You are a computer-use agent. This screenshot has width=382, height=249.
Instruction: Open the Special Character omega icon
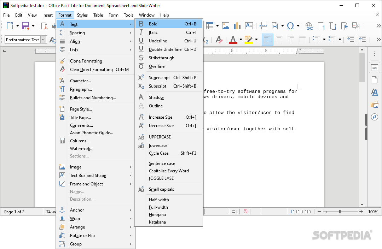tap(290, 26)
